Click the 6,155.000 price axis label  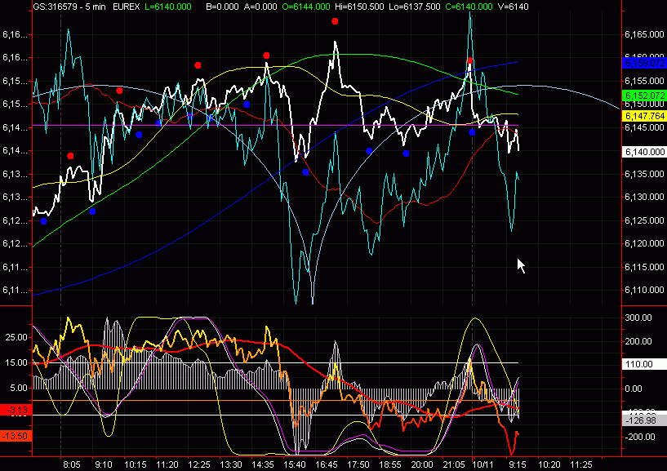(x=644, y=81)
